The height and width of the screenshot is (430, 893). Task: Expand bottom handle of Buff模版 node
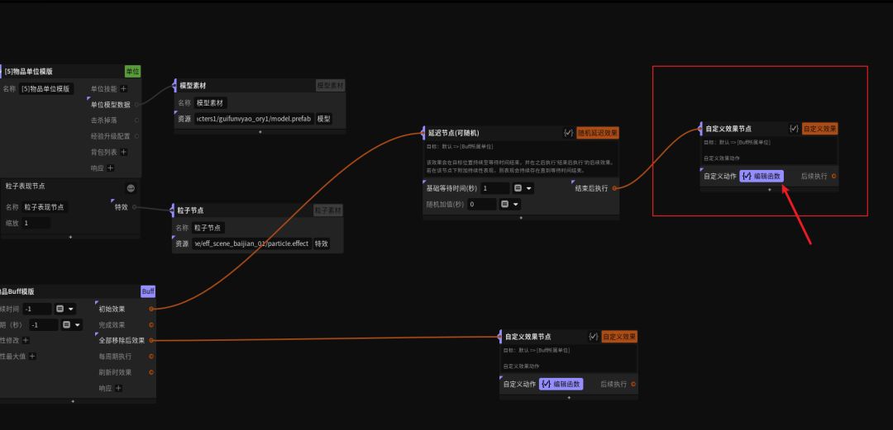(73, 402)
